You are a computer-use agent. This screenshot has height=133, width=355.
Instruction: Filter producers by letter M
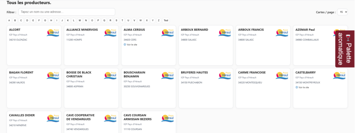coord(80,20)
